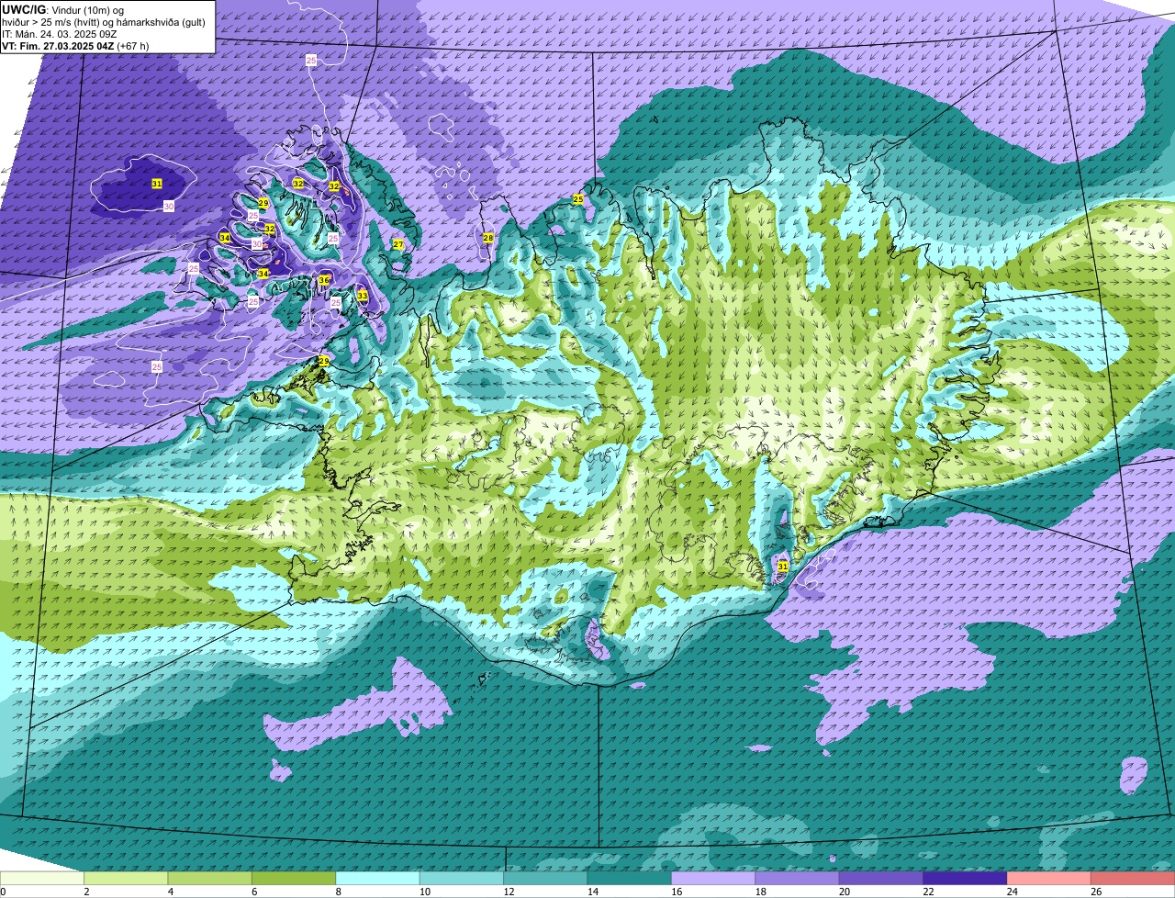Click the scale value 10
Viewport: 1175px width, 898px height.
click(425, 891)
